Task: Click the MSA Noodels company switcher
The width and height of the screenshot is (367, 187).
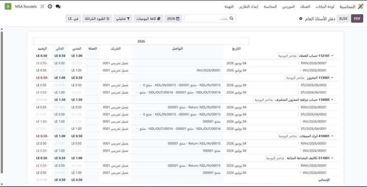Action: tap(26, 7)
